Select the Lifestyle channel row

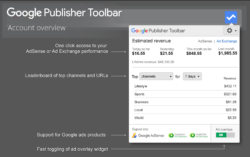click(x=185, y=86)
